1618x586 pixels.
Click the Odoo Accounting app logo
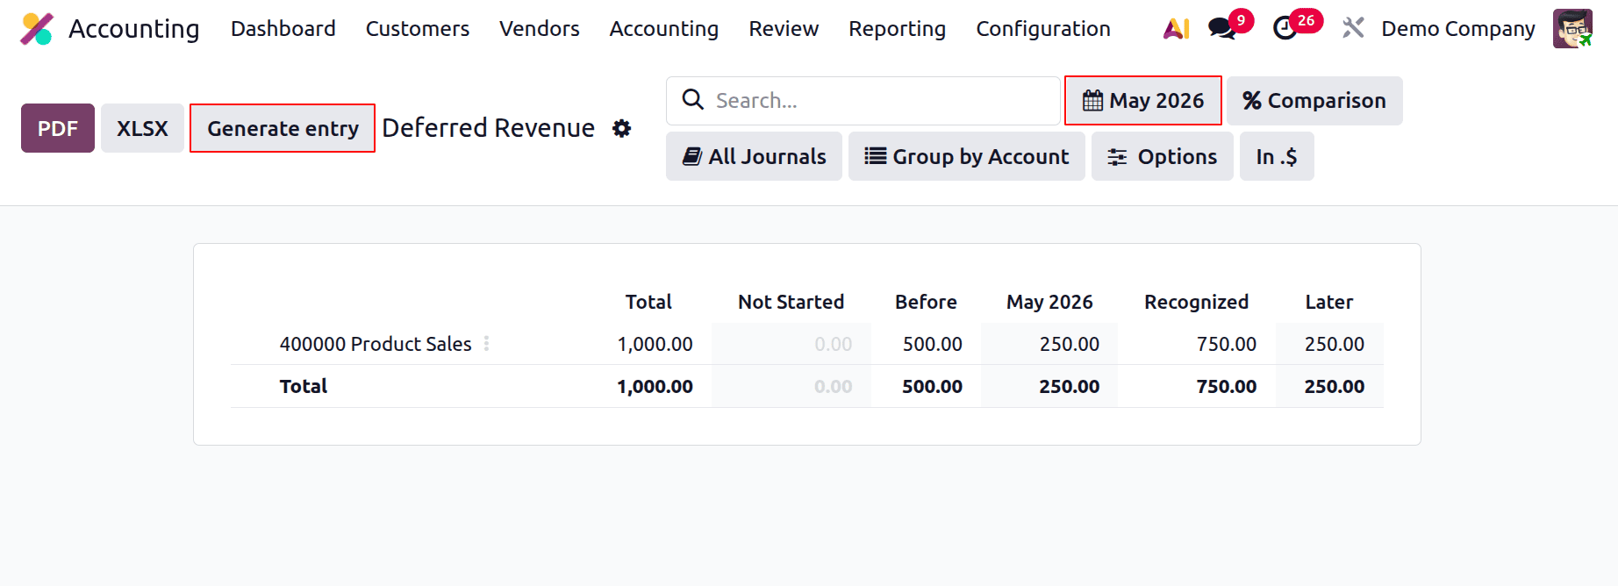click(x=37, y=29)
